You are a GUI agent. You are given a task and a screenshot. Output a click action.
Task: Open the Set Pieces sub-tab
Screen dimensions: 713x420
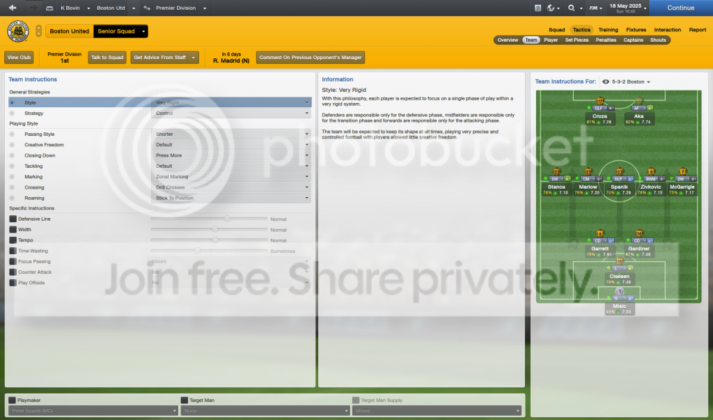pos(577,40)
